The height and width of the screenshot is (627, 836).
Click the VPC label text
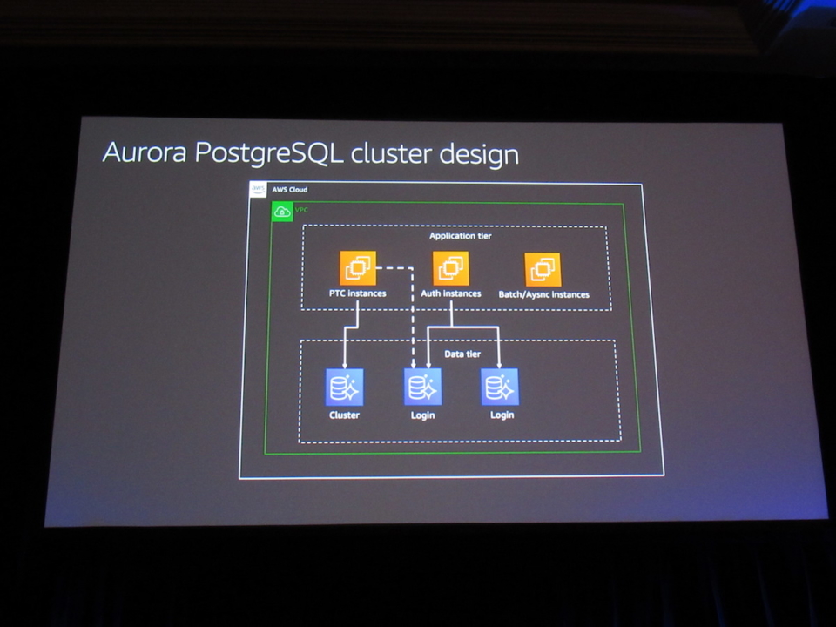pyautogui.click(x=302, y=210)
